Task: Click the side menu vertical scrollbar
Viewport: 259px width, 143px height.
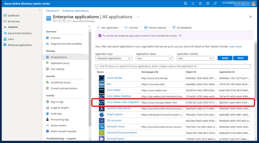Action: (90, 79)
